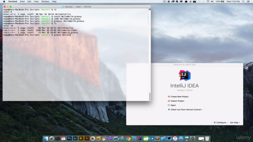Open the Get Help dropdown
Image resolution: width=253 pixels, height=142 pixels.
(235, 123)
